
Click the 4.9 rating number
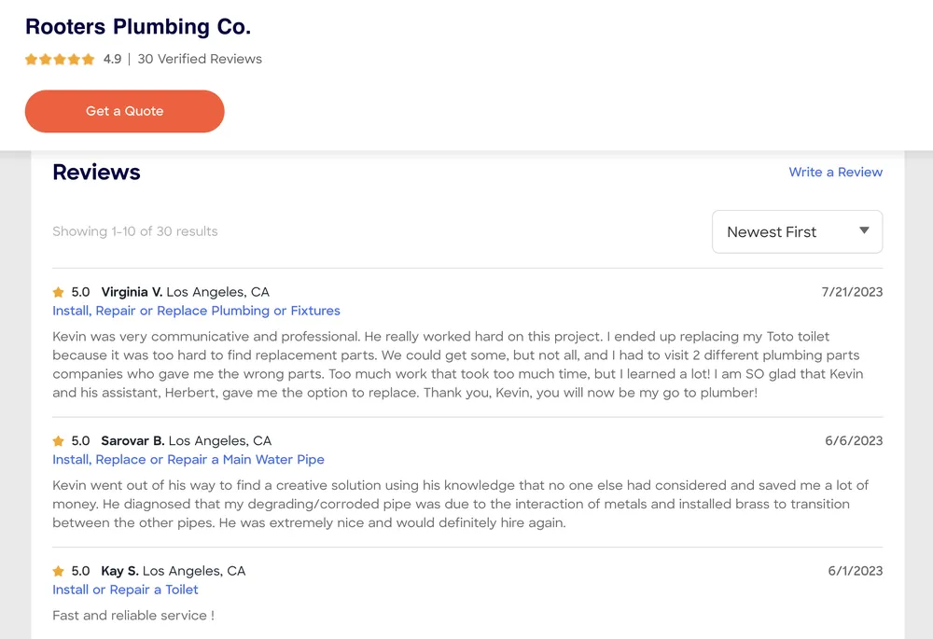(x=112, y=59)
